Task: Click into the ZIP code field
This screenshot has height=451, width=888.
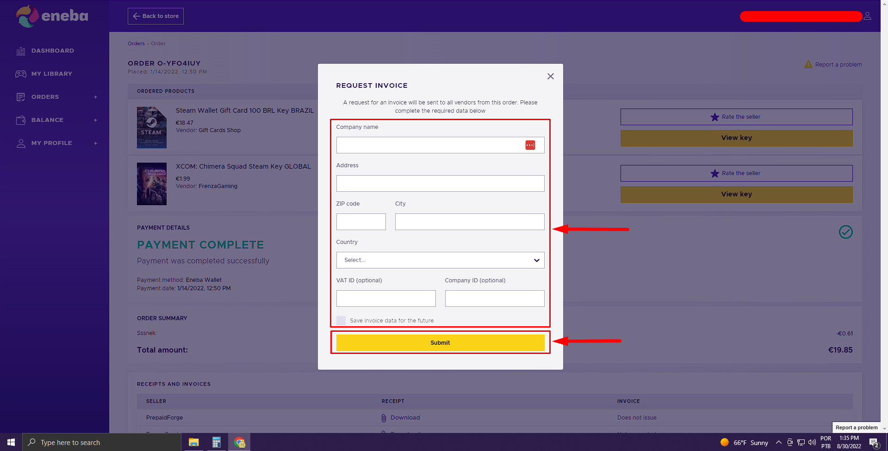Action: tap(361, 222)
